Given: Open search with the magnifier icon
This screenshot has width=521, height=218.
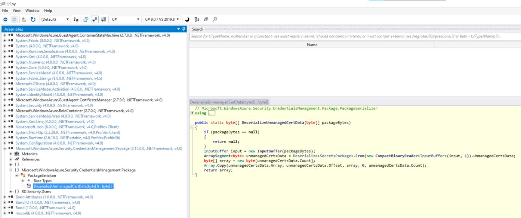Looking at the screenshot, I should click(215, 19).
